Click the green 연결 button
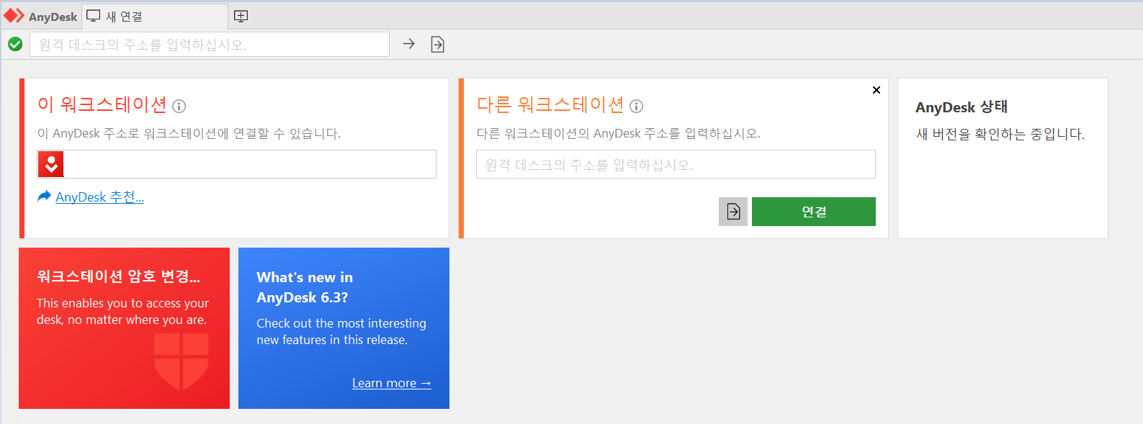 [x=814, y=212]
